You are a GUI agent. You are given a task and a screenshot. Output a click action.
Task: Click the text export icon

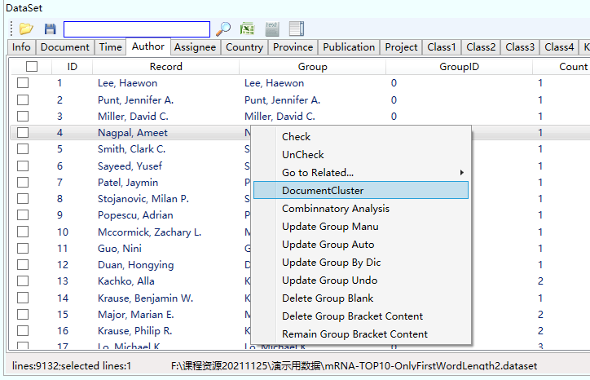pos(271,29)
